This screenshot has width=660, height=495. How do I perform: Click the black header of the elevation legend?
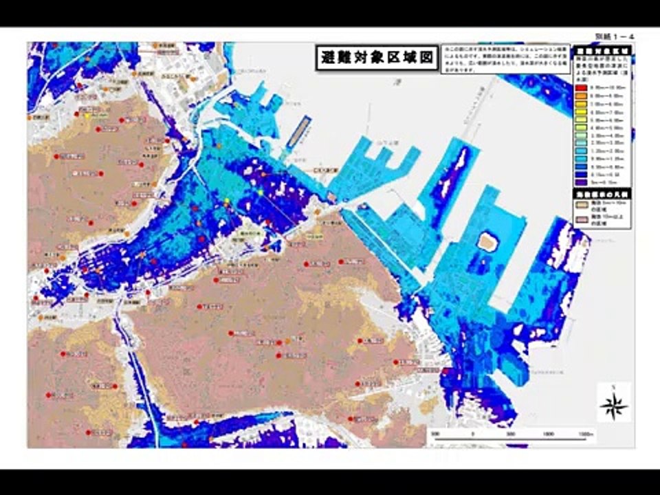(x=602, y=194)
